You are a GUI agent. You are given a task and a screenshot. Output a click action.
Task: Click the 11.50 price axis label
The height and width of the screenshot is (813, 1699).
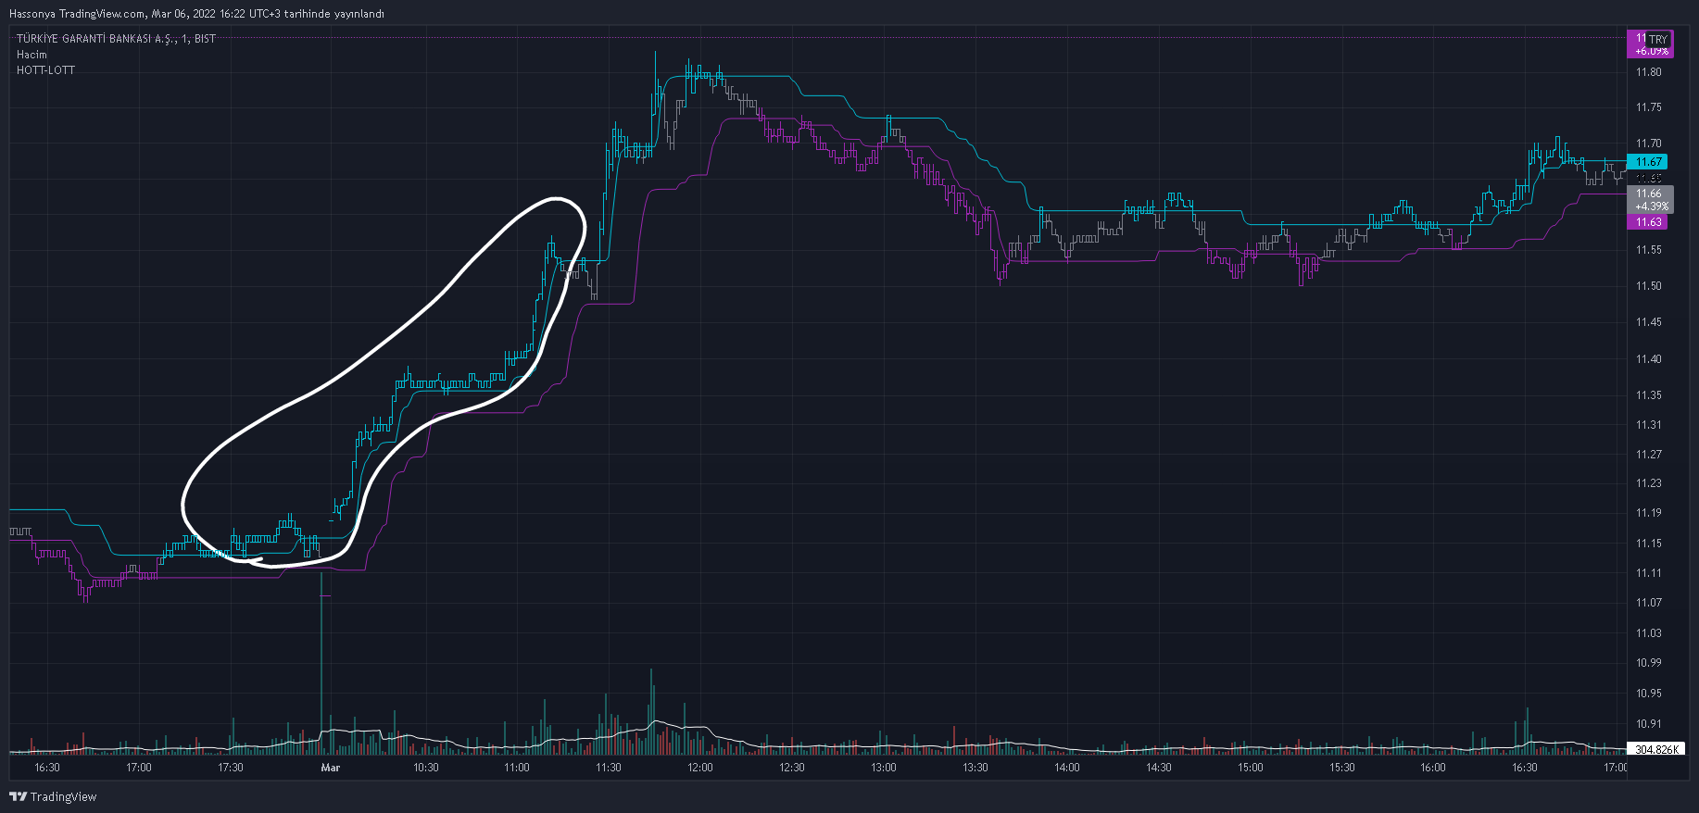click(1648, 286)
